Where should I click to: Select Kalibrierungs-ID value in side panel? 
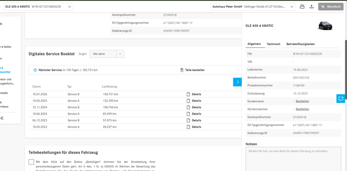(306, 133)
